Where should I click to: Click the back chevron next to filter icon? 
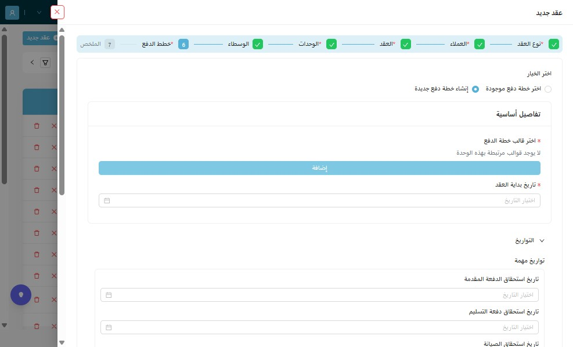[32, 63]
